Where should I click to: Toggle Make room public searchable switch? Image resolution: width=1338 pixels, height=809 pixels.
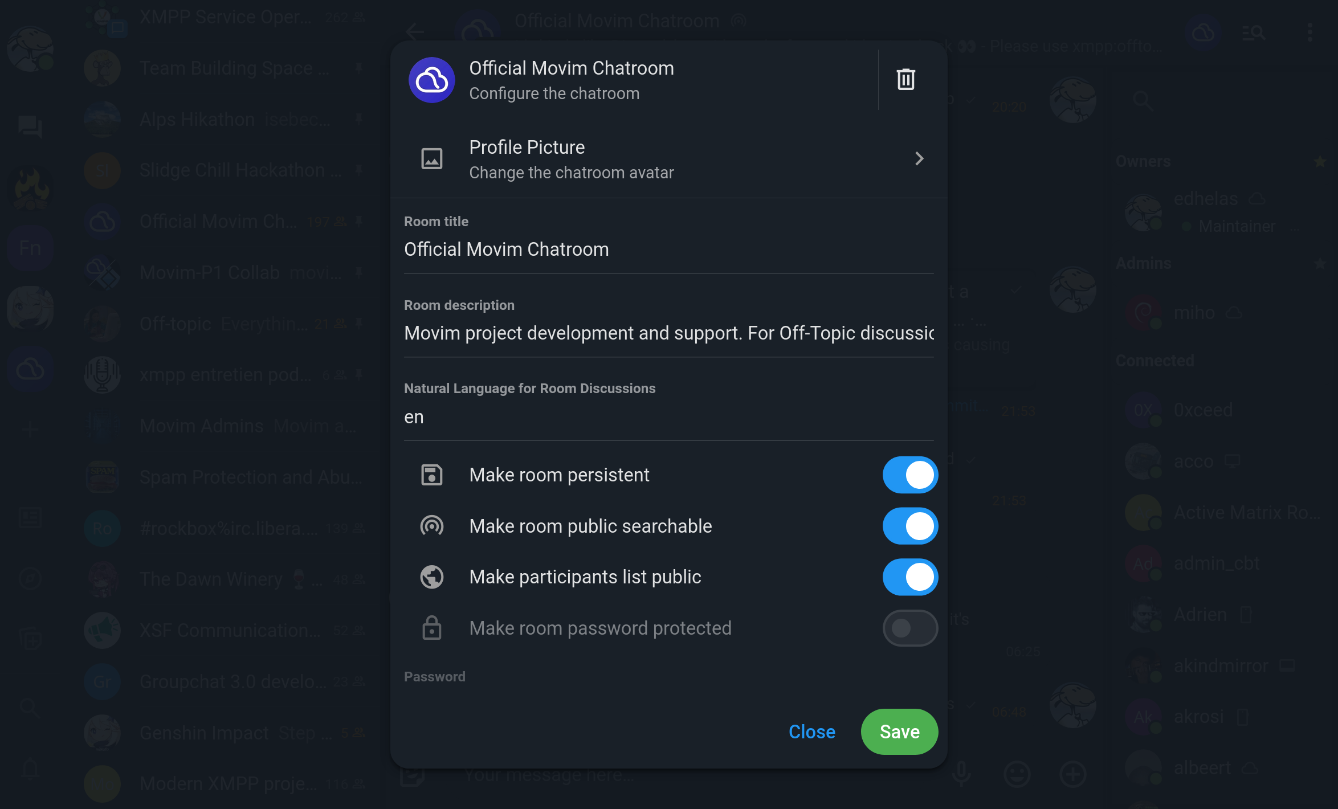(910, 526)
